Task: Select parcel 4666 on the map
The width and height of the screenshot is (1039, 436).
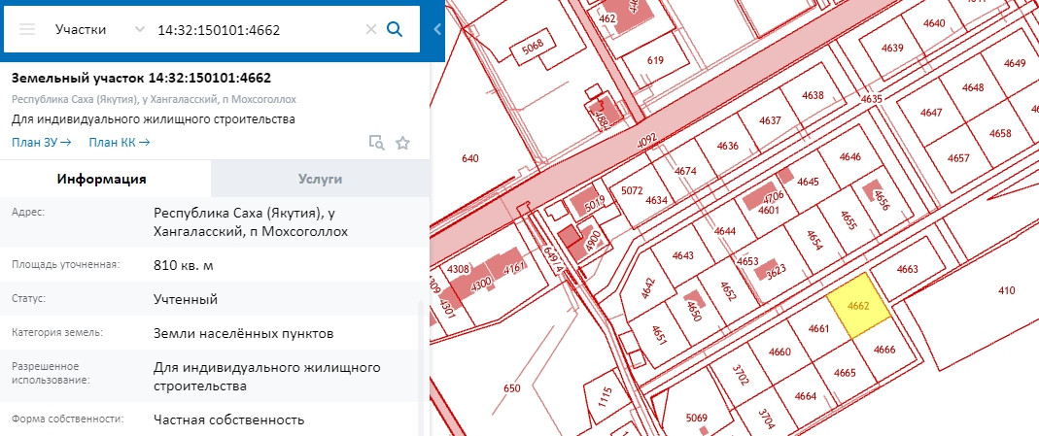Action: tap(883, 350)
